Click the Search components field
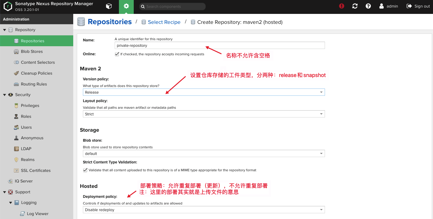Screen dimensions: 433x219 (172, 6)
